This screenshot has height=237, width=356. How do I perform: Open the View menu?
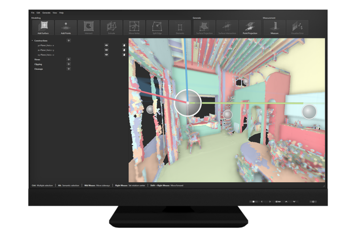pos(55,13)
